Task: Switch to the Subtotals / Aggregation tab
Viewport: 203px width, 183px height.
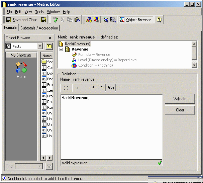Action: point(39,28)
